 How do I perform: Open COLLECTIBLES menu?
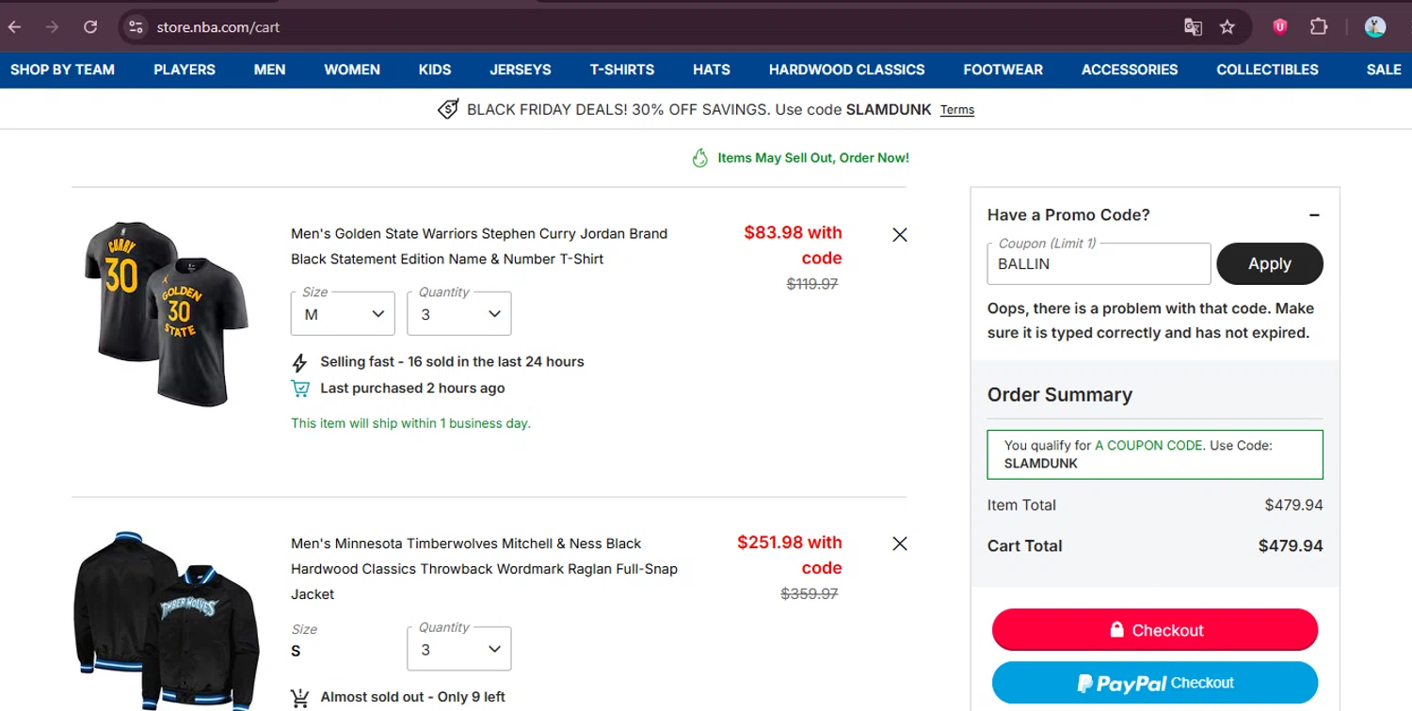point(1268,70)
